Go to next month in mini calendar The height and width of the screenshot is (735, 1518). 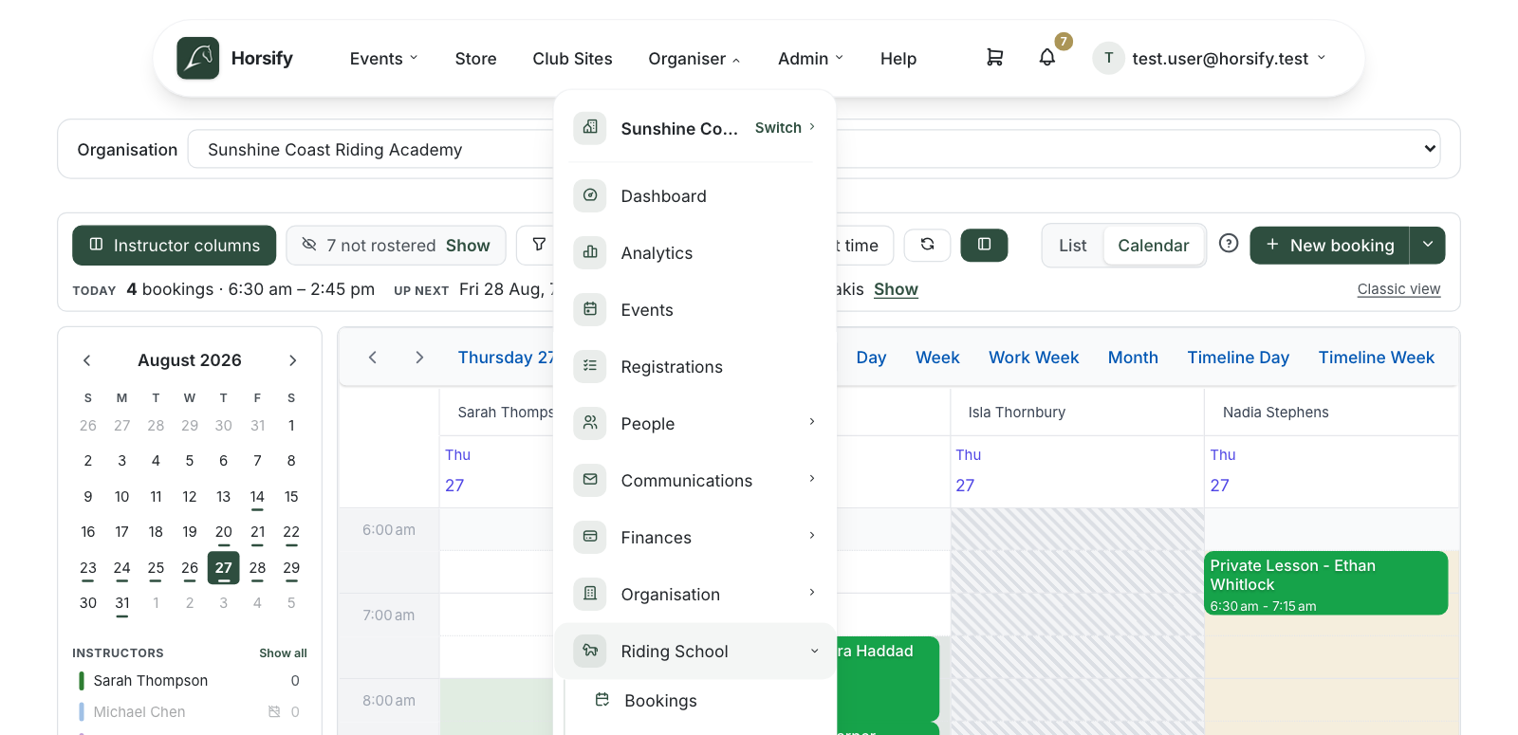[x=292, y=360]
